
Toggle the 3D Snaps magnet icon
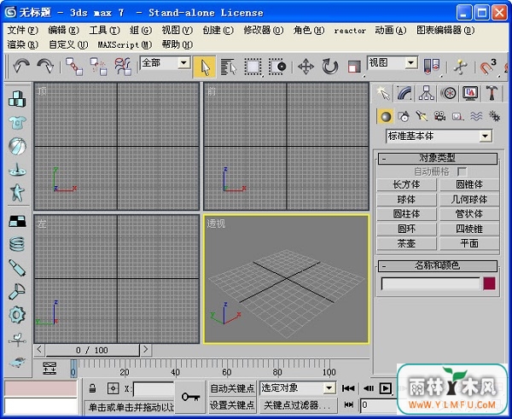click(x=488, y=67)
